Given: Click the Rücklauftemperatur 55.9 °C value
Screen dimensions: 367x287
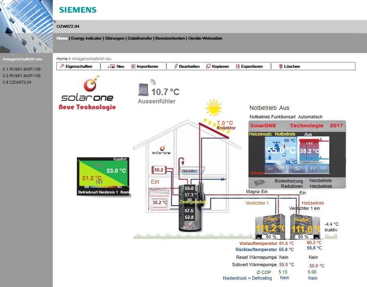Looking at the screenshot, I should pyautogui.click(x=286, y=249).
